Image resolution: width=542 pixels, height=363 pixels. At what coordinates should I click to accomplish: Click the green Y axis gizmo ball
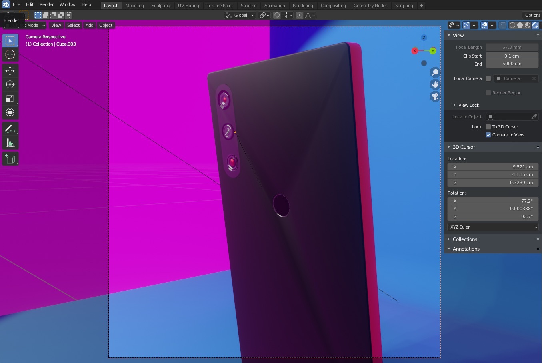click(433, 51)
